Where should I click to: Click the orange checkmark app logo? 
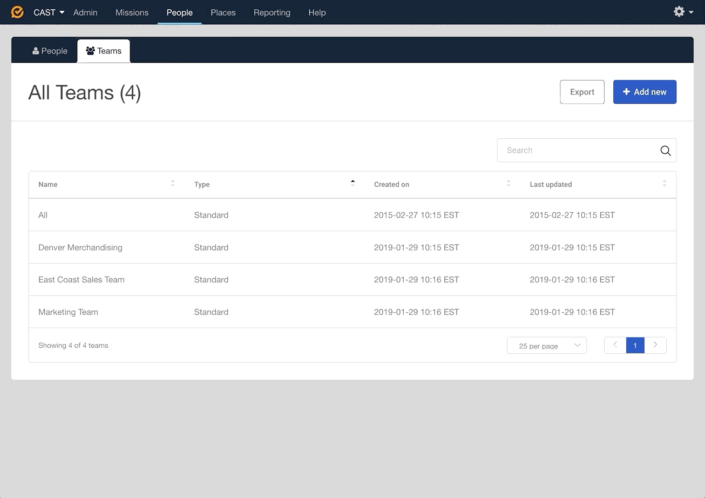(x=17, y=12)
